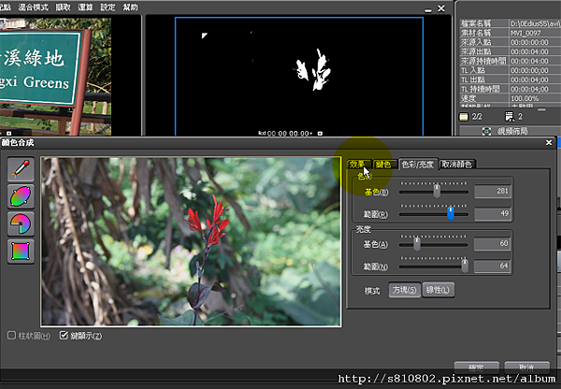Screen dimensions: 561x389
Task: Select the eyedropper color picker tool
Action: 21,169
